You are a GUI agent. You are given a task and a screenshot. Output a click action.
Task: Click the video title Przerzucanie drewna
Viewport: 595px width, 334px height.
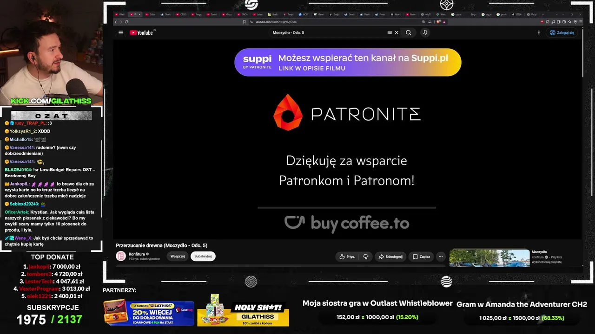point(161,245)
